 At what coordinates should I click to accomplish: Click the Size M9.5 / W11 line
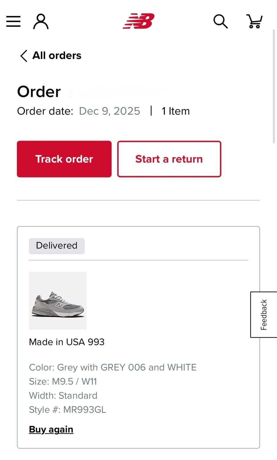pos(63,381)
